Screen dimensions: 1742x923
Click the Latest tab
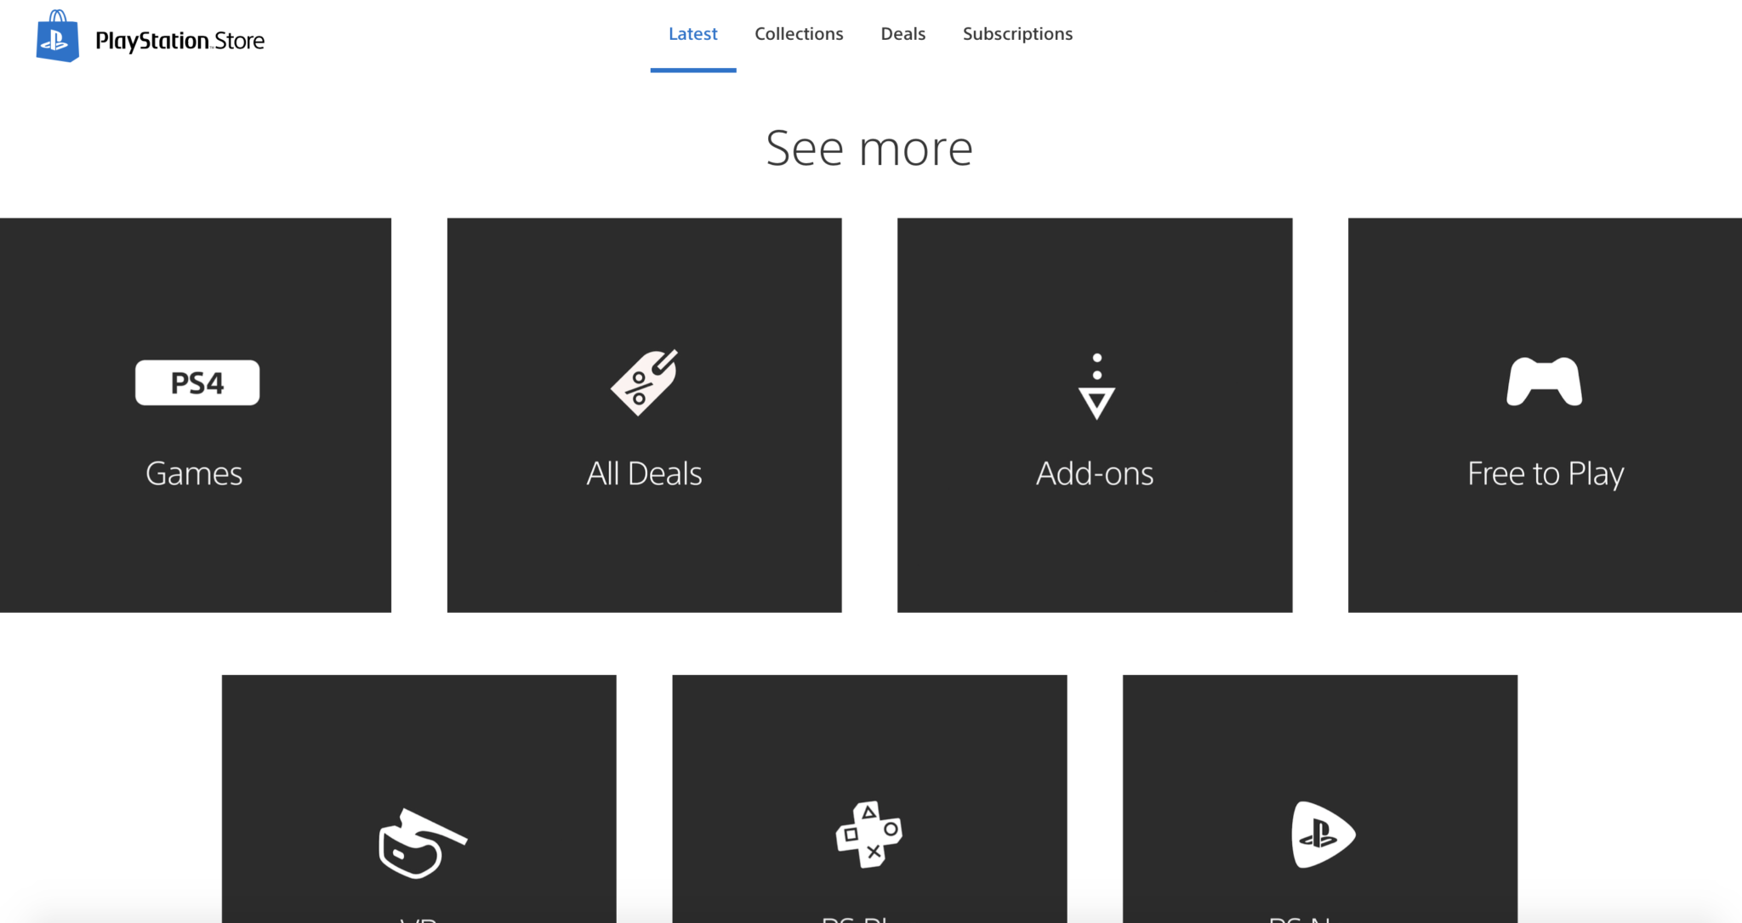pyautogui.click(x=693, y=33)
